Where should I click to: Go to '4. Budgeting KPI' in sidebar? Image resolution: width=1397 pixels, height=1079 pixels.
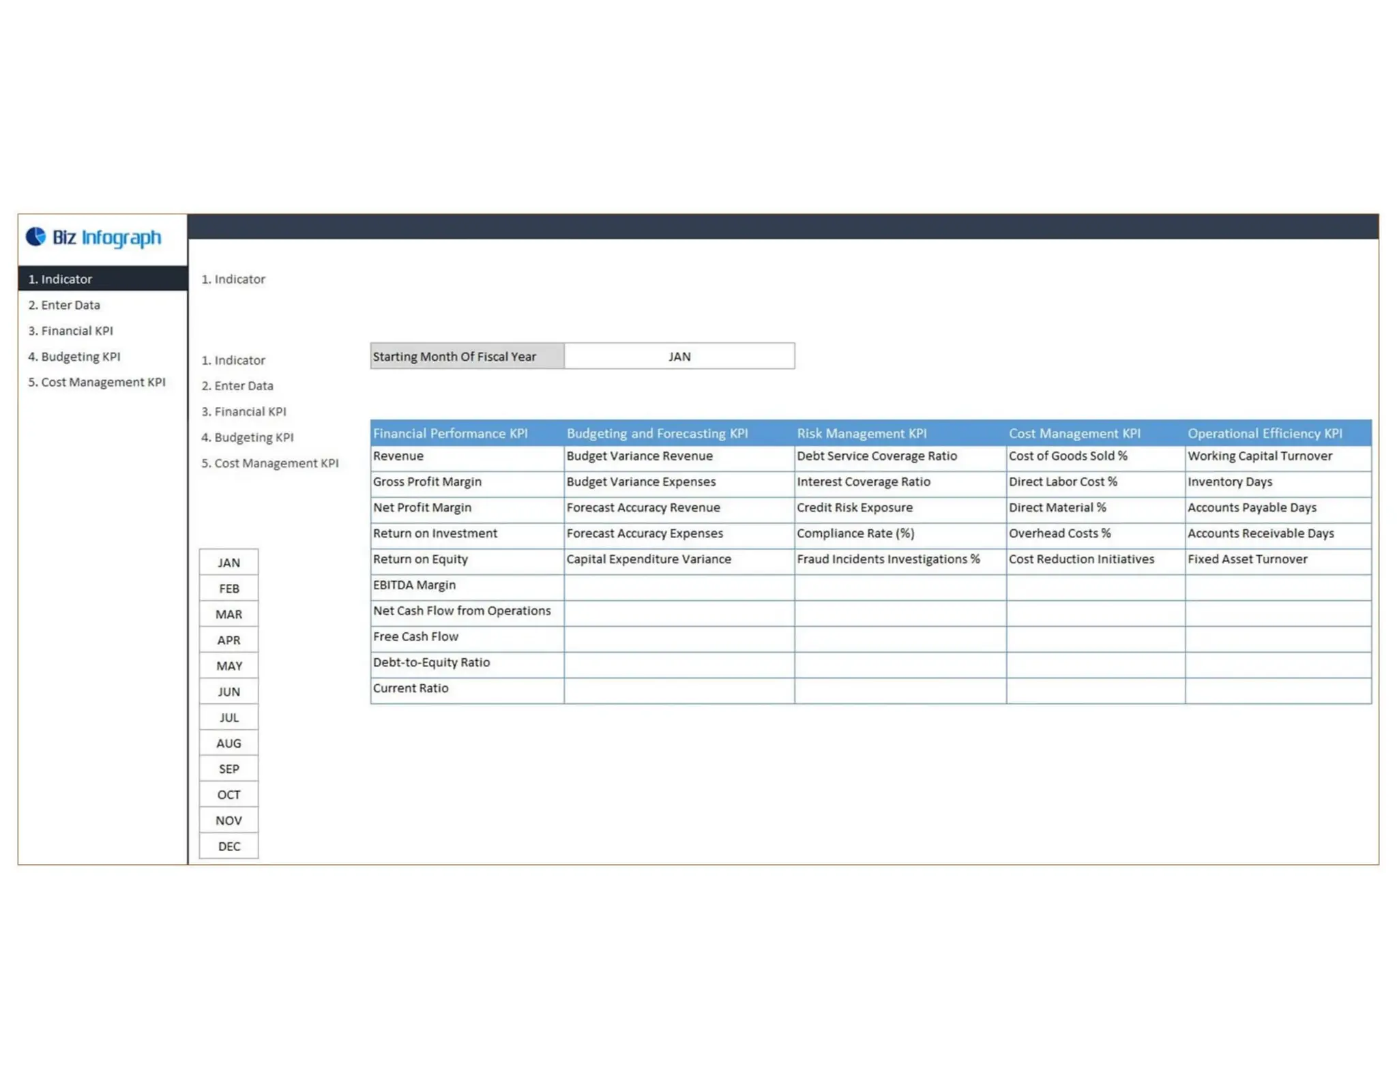coord(102,357)
